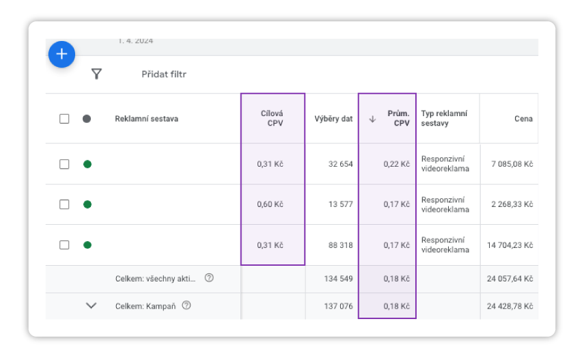Viewport: 584px width, 358px height.
Task: Open help icon beside Celkem: Kampaň
Action: tap(186, 305)
